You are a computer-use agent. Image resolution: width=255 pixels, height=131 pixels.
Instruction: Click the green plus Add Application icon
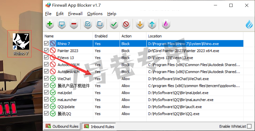[x=50, y=24]
